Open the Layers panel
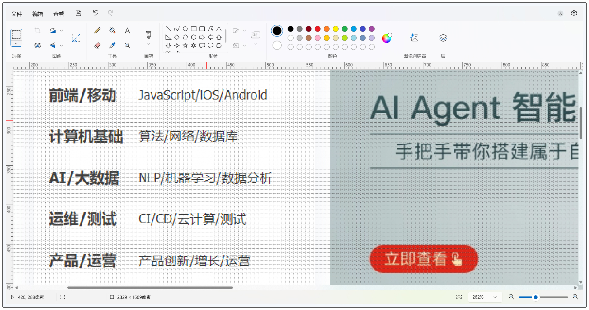 [443, 38]
